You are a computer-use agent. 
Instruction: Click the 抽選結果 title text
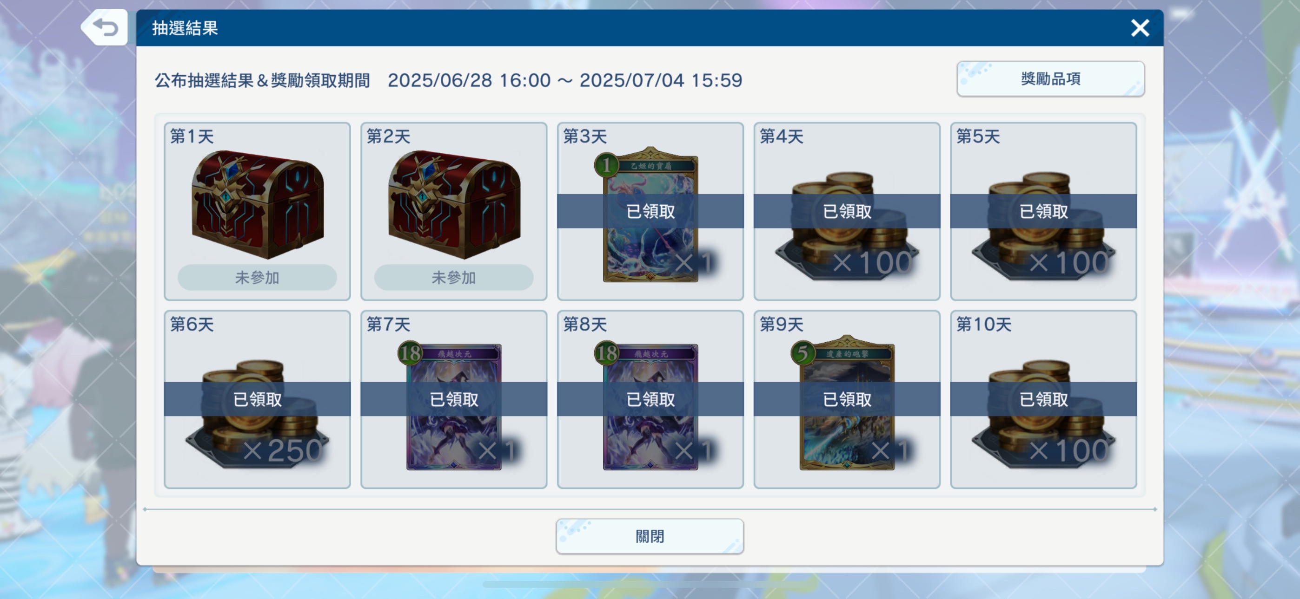tap(185, 28)
